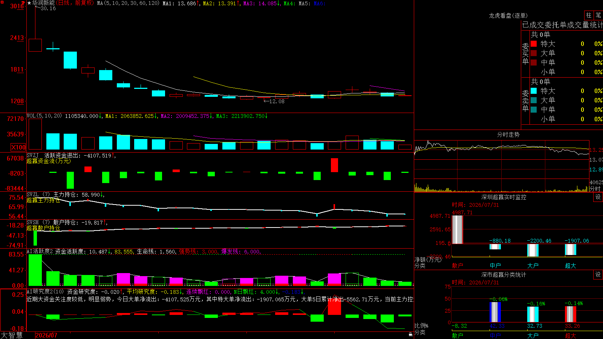Click the dark red 大单 buy-order swatch
This screenshot has width=603, height=339.
pyautogui.click(x=534, y=53)
